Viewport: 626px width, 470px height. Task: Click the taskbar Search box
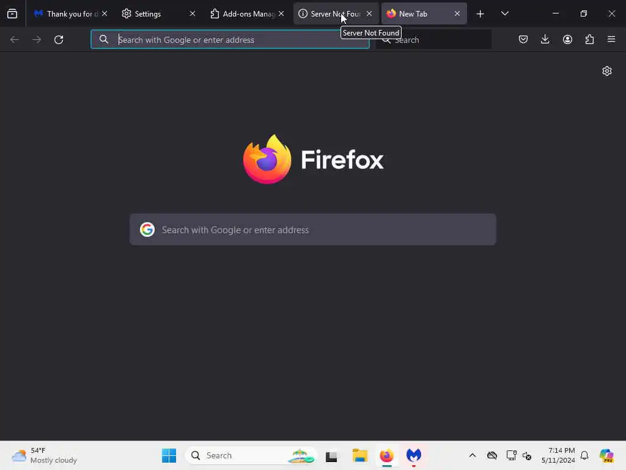[x=251, y=455]
